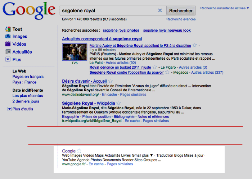Filter by Pays : France
Image resolution: width=252 pixels, height=179 pixels.
click(x=24, y=82)
